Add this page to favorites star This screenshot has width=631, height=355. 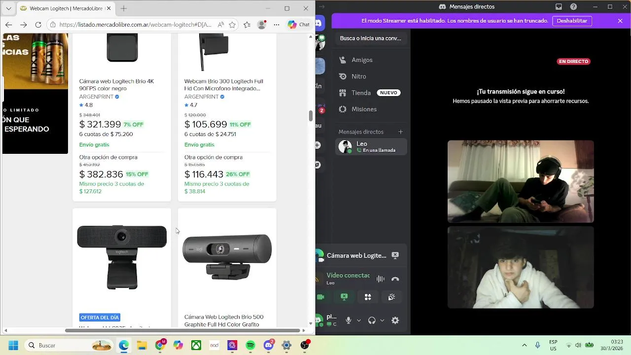pos(232,25)
